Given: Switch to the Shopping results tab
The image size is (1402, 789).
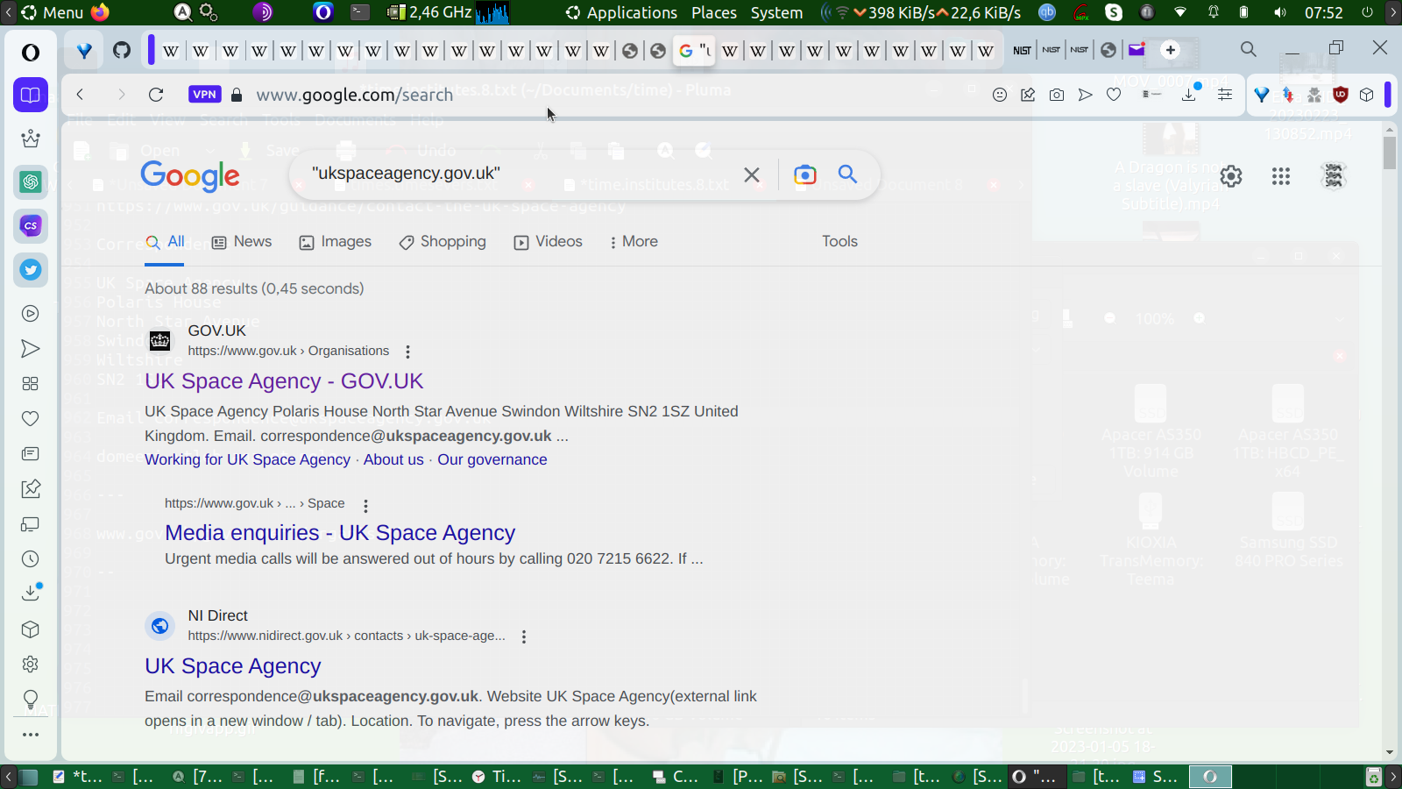Looking at the screenshot, I should click(443, 242).
